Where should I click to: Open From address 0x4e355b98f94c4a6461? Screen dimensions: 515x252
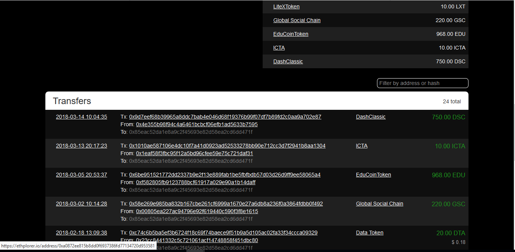click(x=197, y=124)
